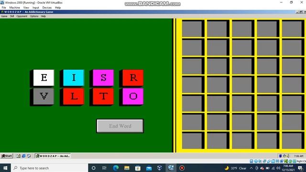
Task: Open the Windows 10 Start menu
Action: pyautogui.click(x=5, y=168)
